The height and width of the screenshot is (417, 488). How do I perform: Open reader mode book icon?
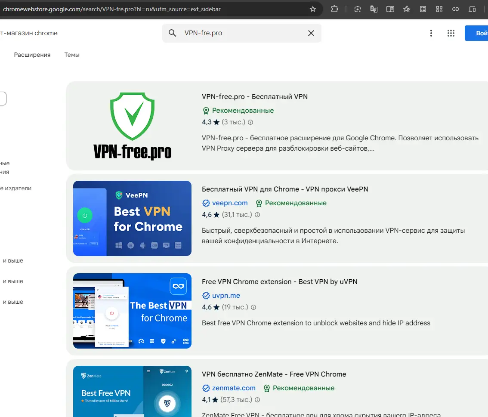click(x=390, y=9)
